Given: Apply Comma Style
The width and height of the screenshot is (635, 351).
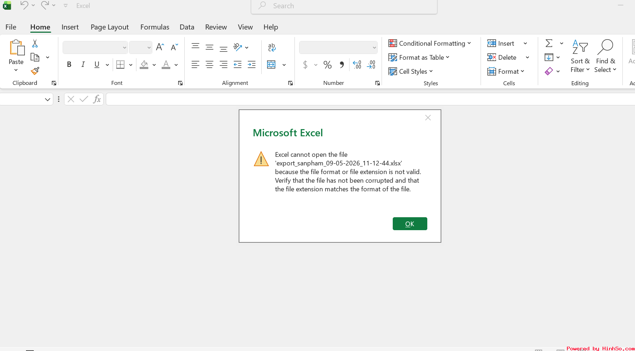Looking at the screenshot, I should click(342, 65).
